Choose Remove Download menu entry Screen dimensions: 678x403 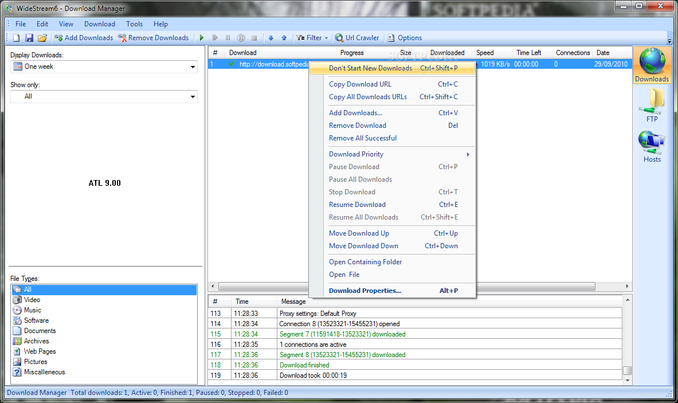coord(393,126)
